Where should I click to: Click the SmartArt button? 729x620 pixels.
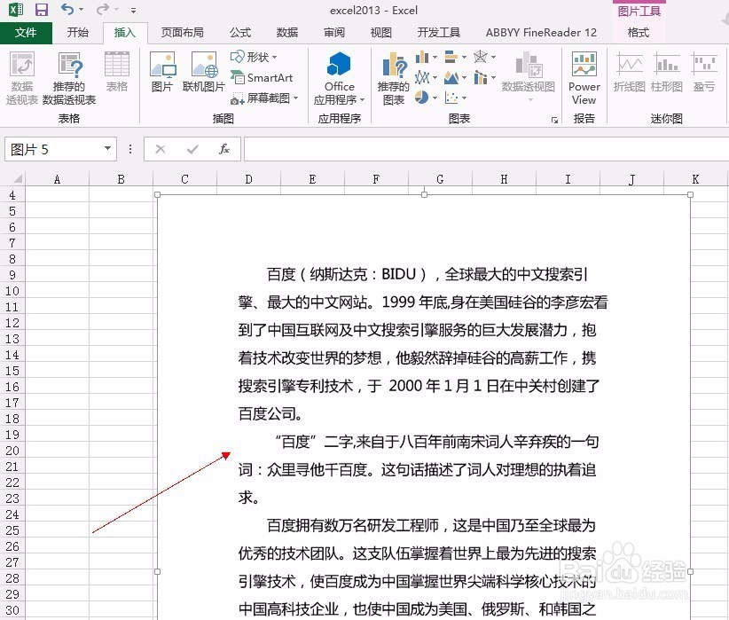coord(262,78)
